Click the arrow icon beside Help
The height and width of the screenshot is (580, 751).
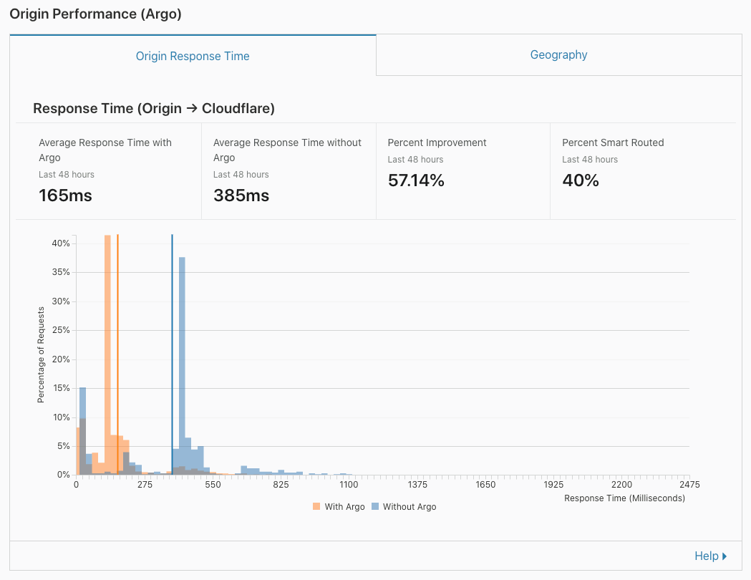[725, 556]
